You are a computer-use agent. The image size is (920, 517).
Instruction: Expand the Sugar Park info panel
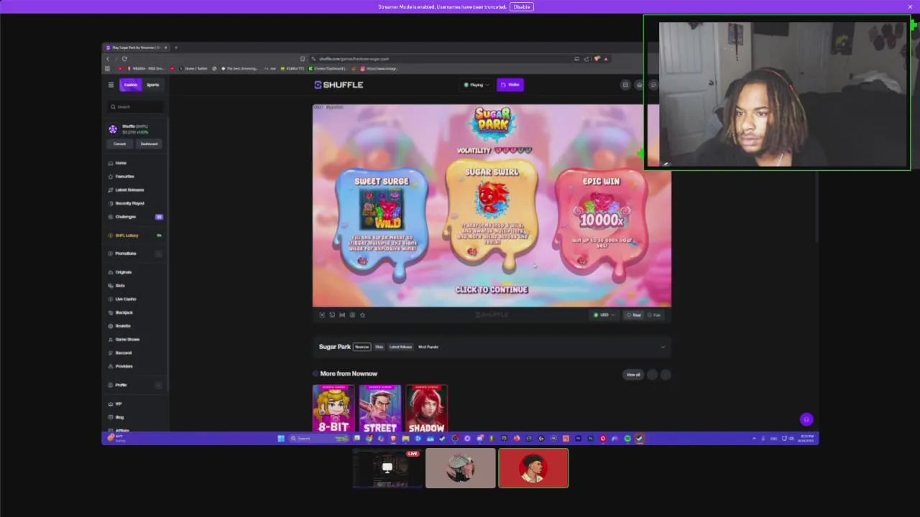[x=663, y=347]
